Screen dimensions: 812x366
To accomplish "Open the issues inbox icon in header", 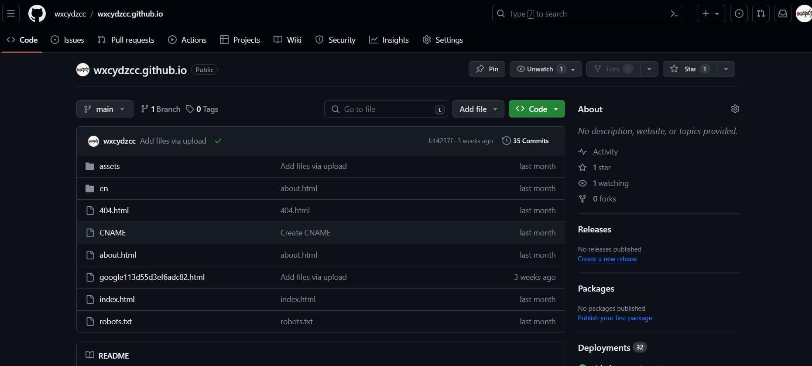I will coord(739,14).
